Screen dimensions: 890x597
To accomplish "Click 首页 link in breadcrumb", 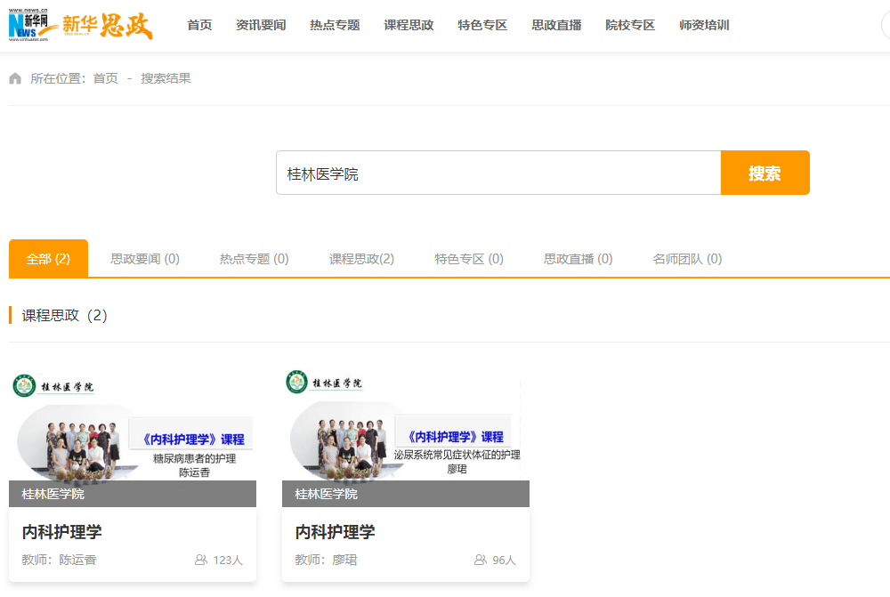I will pos(105,78).
